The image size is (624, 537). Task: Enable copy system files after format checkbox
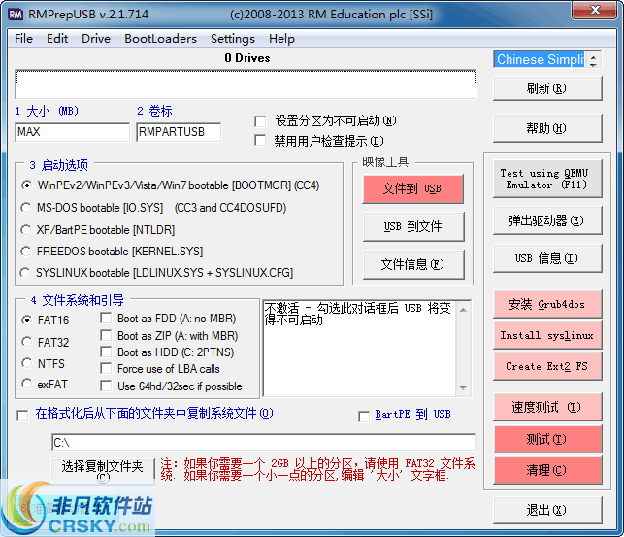pyautogui.click(x=22, y=417)
